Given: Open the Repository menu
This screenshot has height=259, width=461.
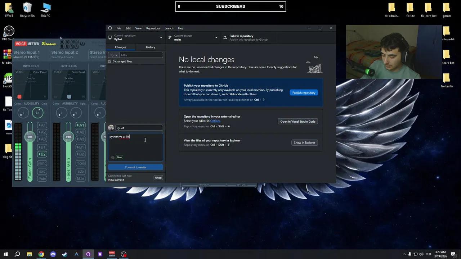Looking at the screenshot, I should pos(153,28).
